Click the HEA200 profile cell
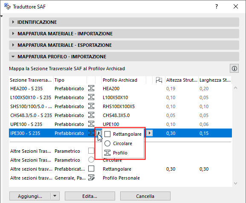This screenshot has height=203, width=246. point(111,89)
